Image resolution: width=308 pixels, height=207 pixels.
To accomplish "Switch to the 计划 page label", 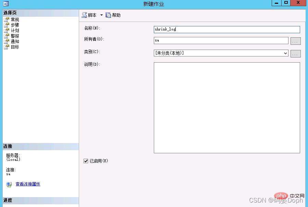I will tap(15, 30).
